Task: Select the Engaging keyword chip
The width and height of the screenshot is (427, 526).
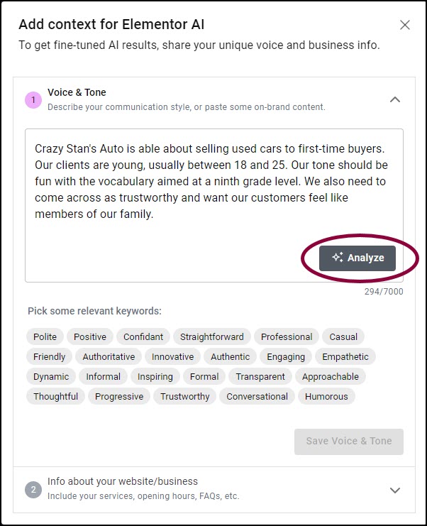Action: tap(286, 356)
